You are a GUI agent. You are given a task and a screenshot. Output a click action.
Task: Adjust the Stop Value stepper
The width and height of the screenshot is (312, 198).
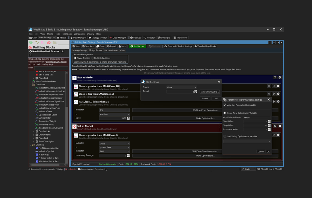[269, 125]
